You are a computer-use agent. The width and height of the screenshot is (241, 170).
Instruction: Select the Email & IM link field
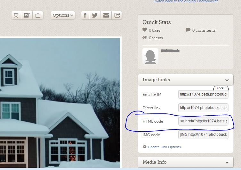203,94
